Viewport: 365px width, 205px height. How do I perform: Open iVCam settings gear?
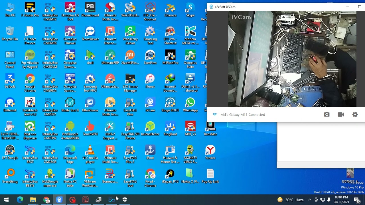coord(355,114)
